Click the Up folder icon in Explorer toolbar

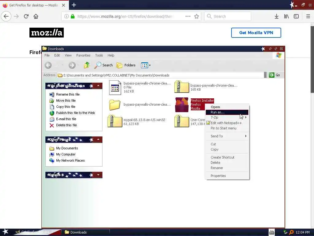pyautogui.click(x=87, y=65)
